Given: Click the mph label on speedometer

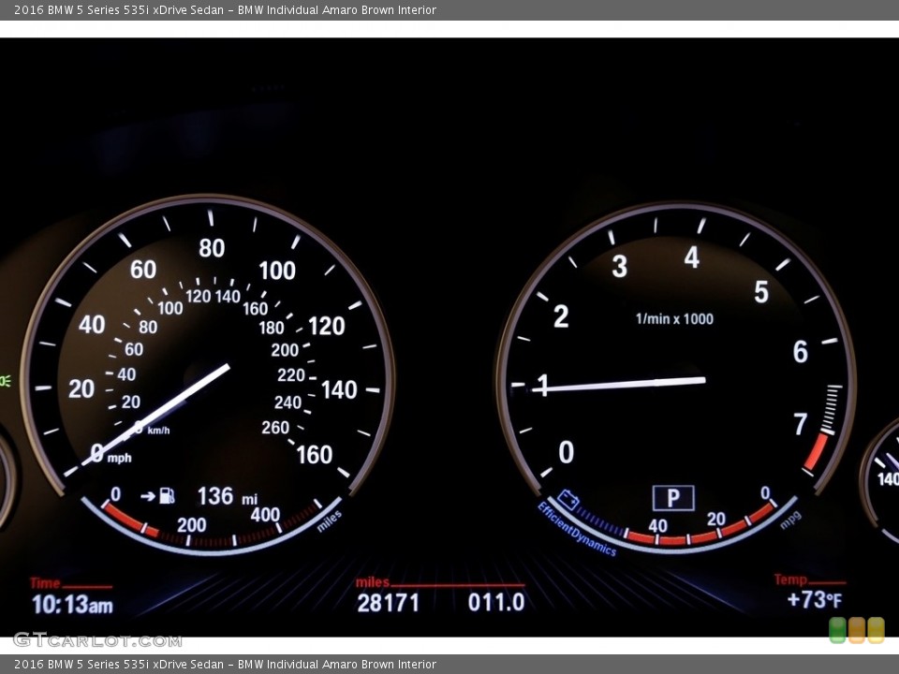Looking at the screenshot, I should (119, 458).
